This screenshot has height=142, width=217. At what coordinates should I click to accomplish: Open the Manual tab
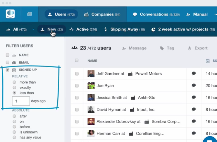197,14
